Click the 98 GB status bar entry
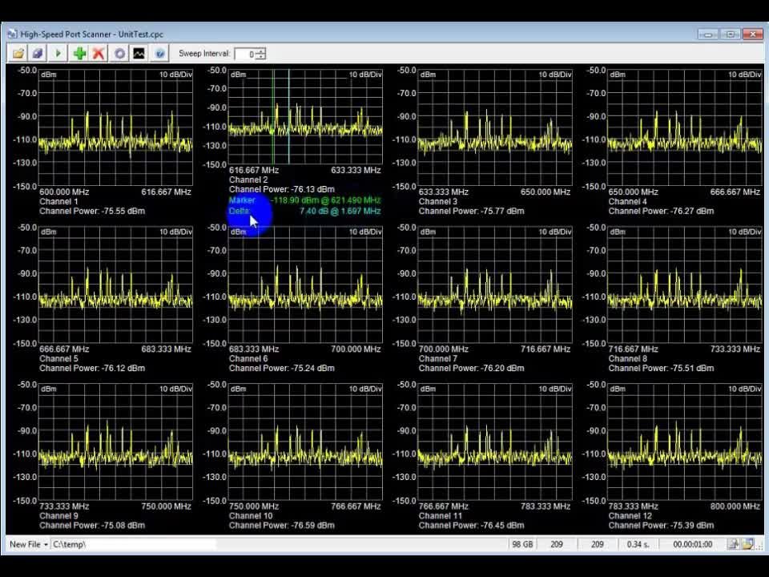Image resolution: width=769 pixels, height=577 pixels. [x=522, y=544]
